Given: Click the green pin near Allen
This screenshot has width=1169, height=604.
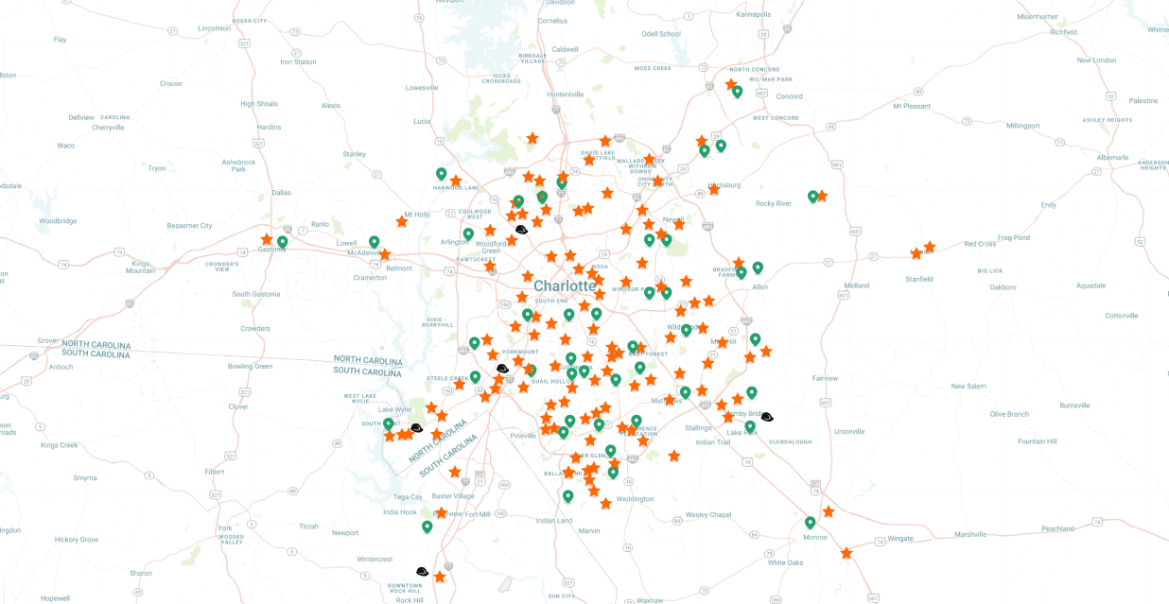Looking at the screenshot, I should [x=758, y=267].
